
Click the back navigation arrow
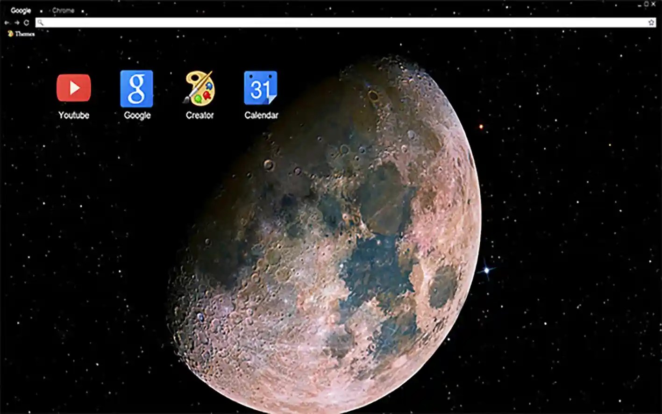[x=6, y=22]
